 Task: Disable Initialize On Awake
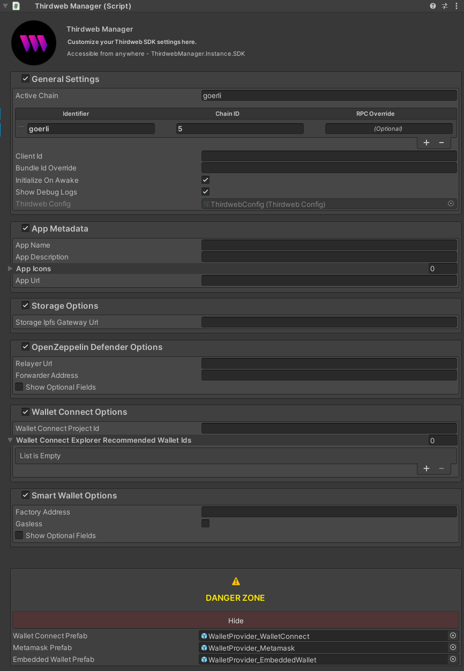click(205, 180)
